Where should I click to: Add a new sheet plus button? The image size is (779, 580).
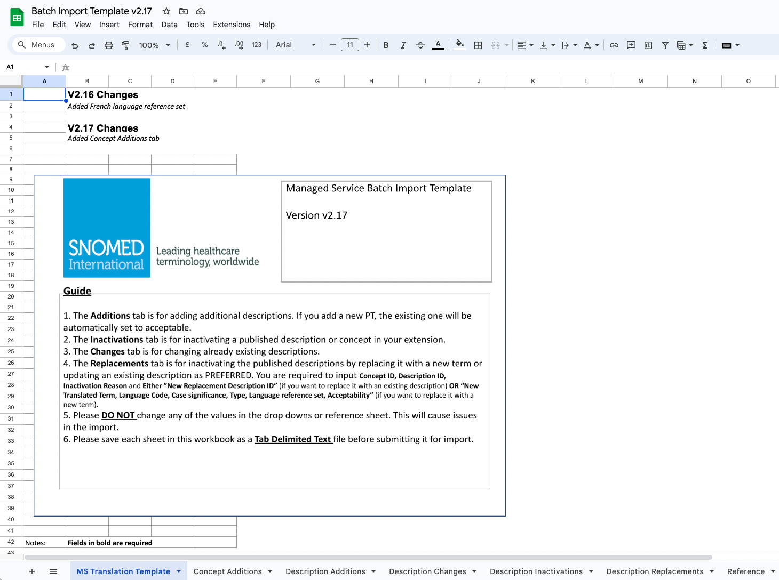click(x=32, y=571)
